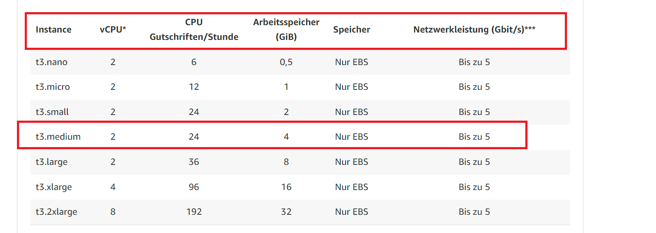656x233 pixels.
Task: Select the 96 CPU credits value
Action: [194, 187]
